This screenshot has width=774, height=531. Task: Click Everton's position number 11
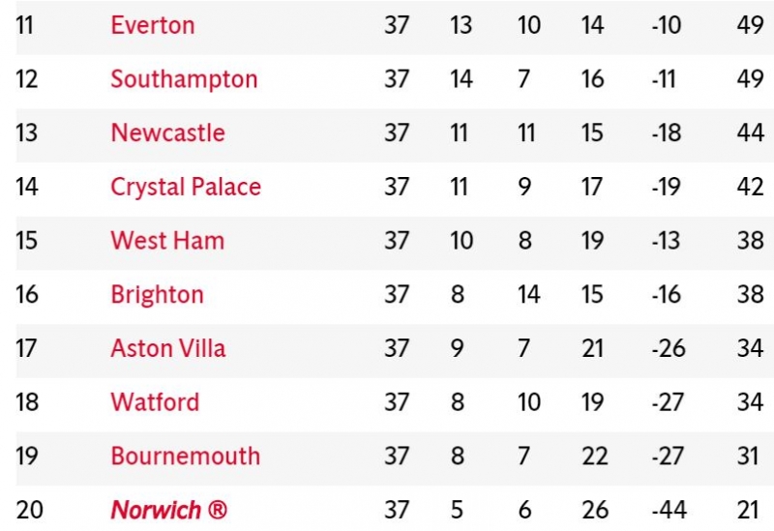(25, 25)
